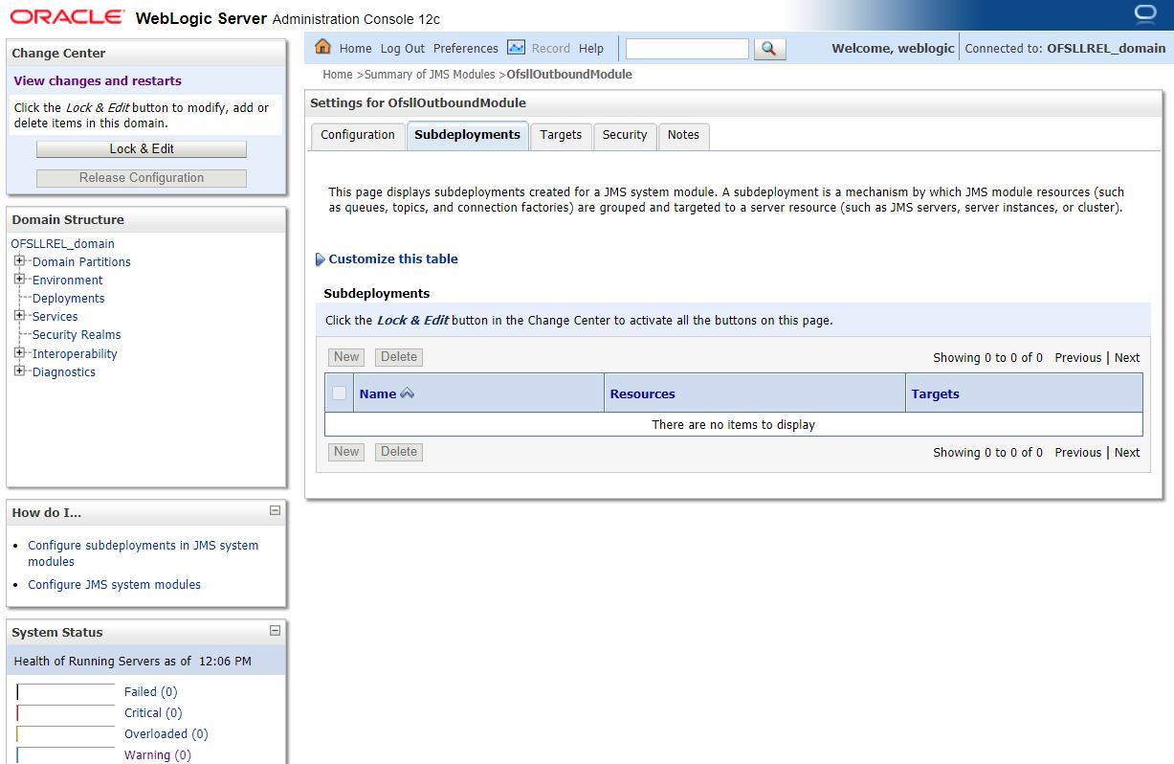Viewport: 1174px width, 764px height.
Task: Open Configure JMS system modules help link
Action: (x=114, y=585)
